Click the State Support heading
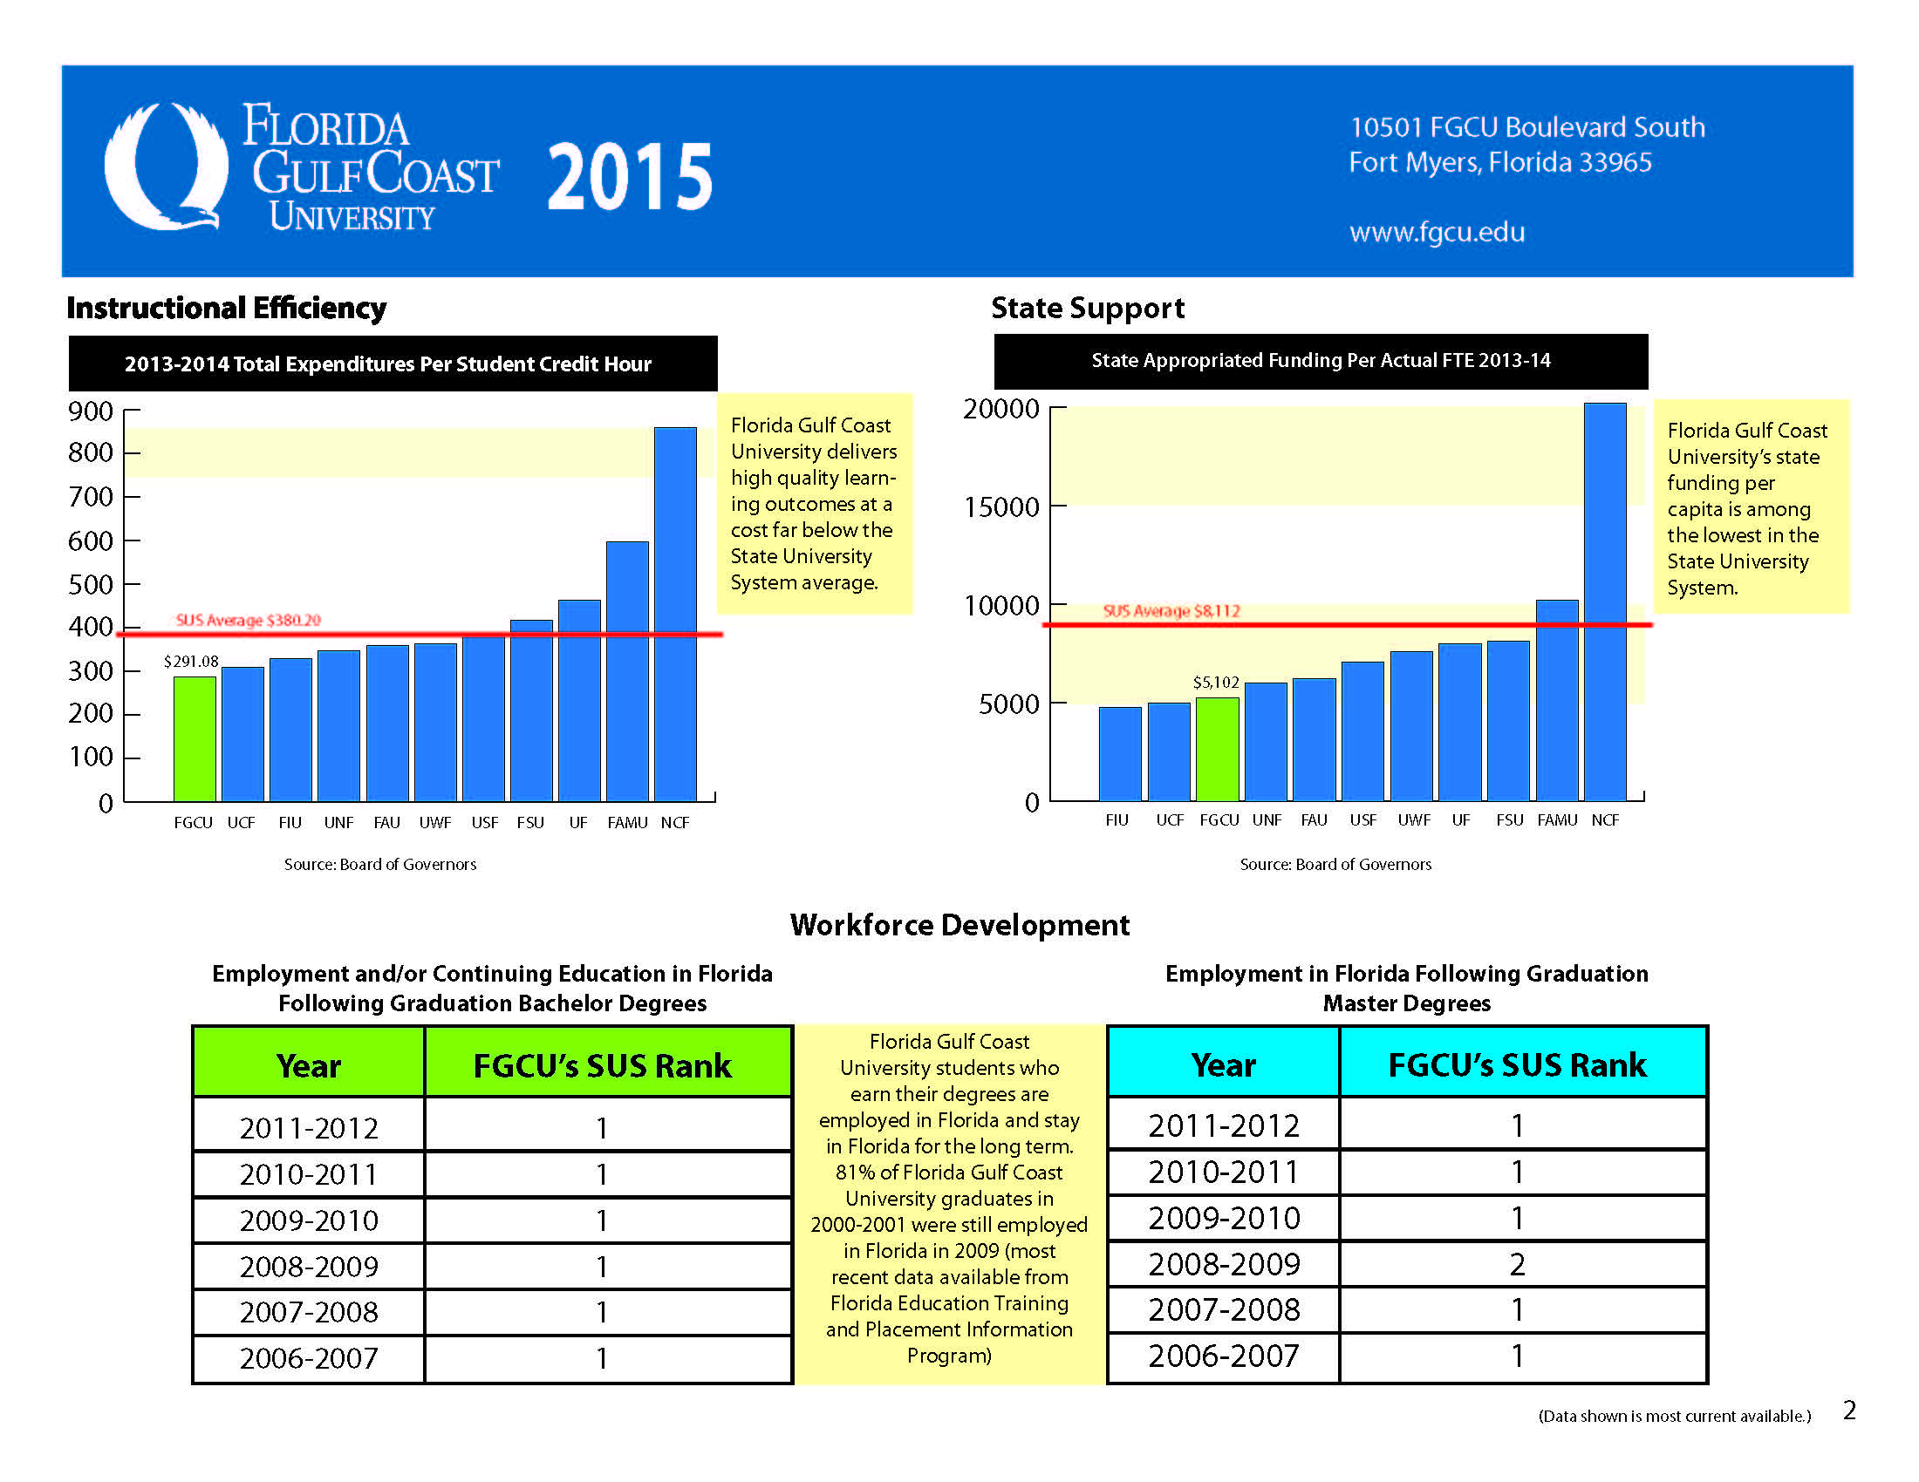 pos(1087,308)
